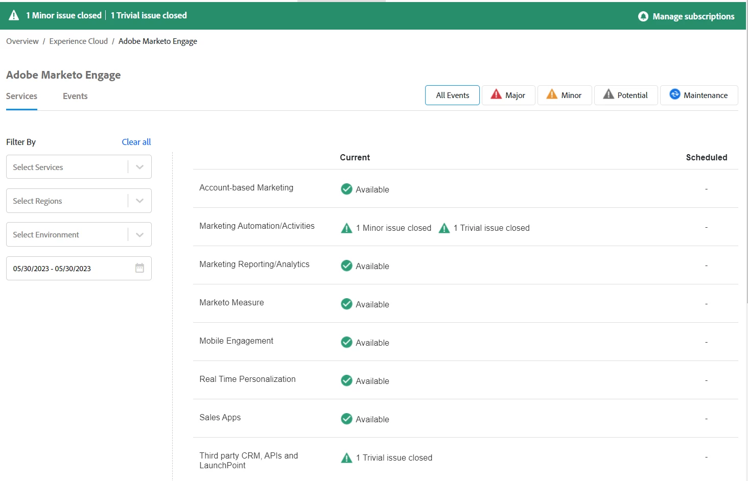
Task: Click the Sales Apps Available checkmark icon
Action: 346,419
